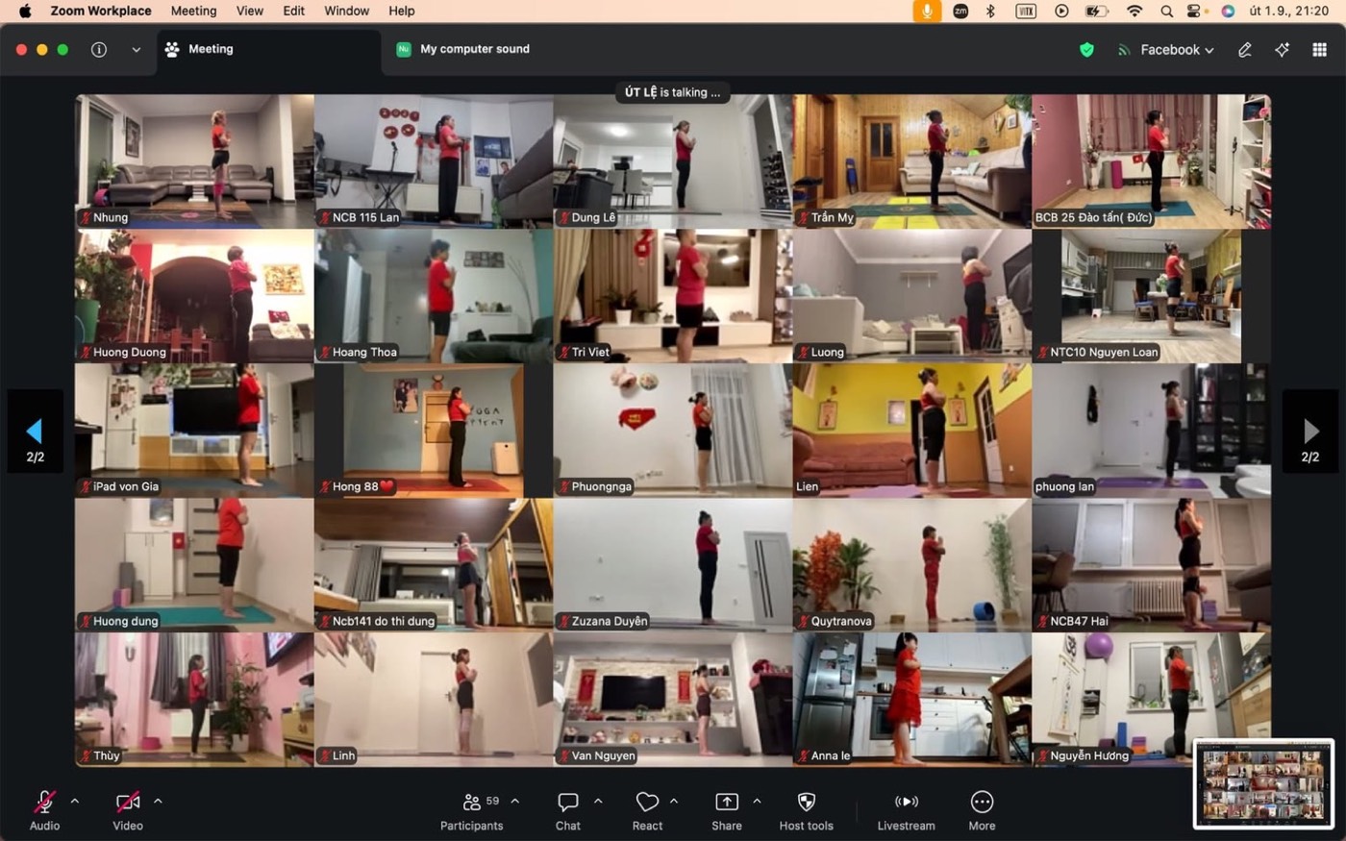Image resolution: width=1346 pixels, height=841 pixels.
Task: Select the floating gallery thumbnail preview
Action: tap(1263, 783)
